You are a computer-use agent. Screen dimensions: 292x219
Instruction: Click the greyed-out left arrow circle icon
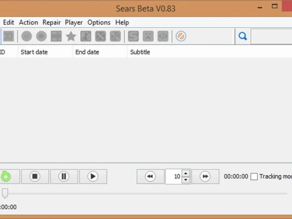[x=26, y=36]
